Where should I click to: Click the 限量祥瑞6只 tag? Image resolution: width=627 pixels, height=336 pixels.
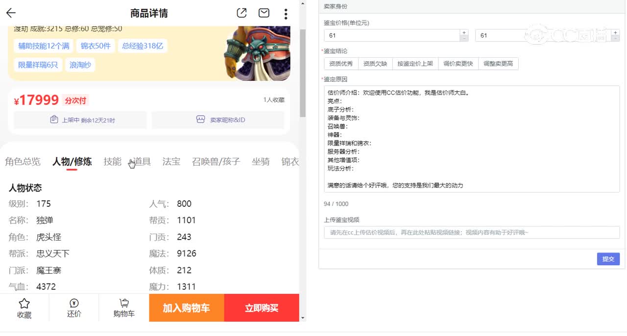click(38, 65)
